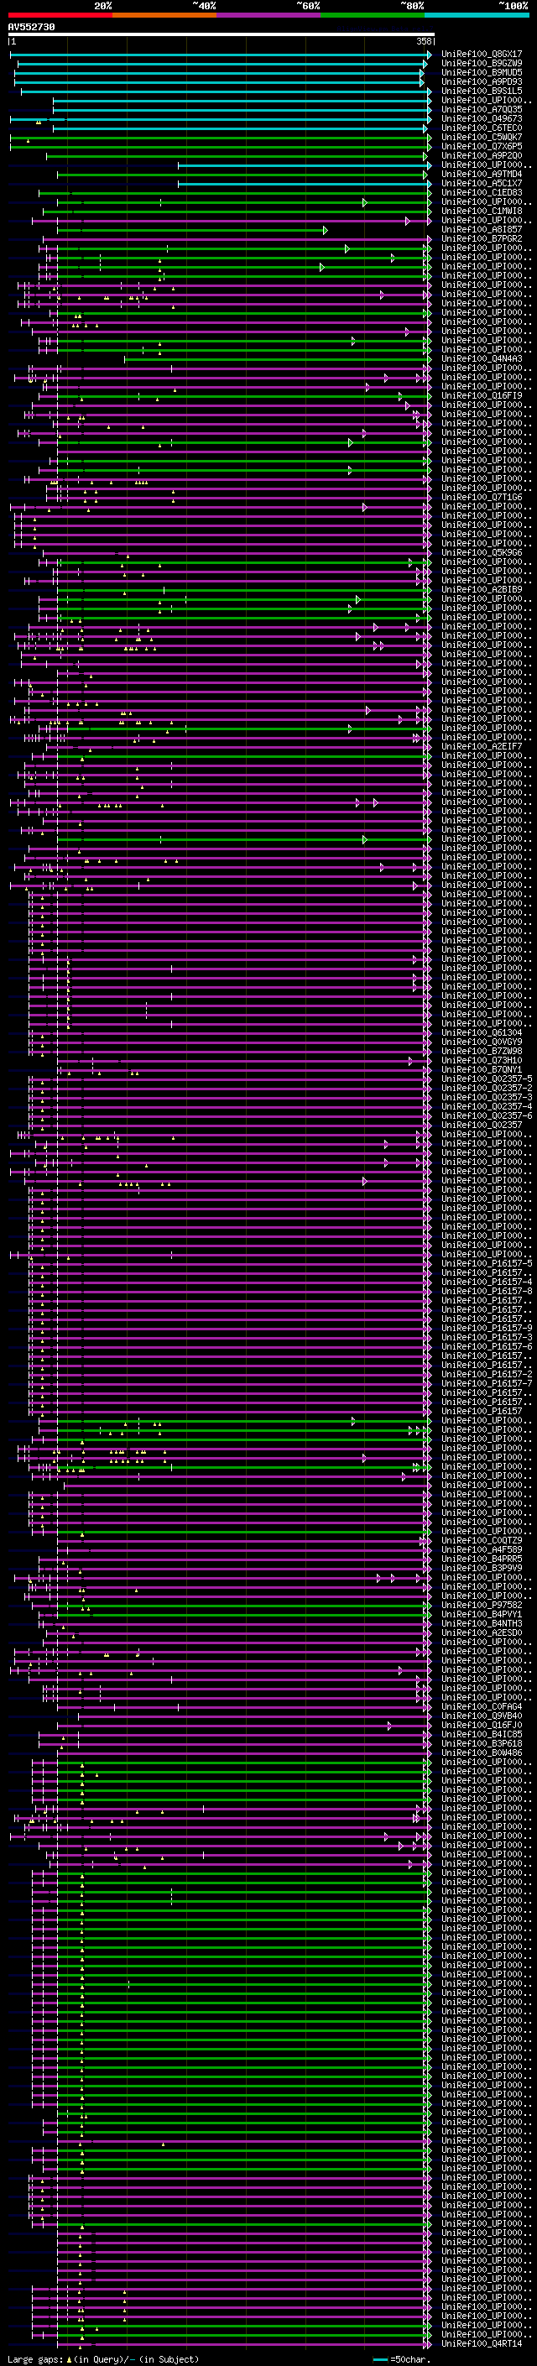Select hit label UniRef100_A8I857

482,230
